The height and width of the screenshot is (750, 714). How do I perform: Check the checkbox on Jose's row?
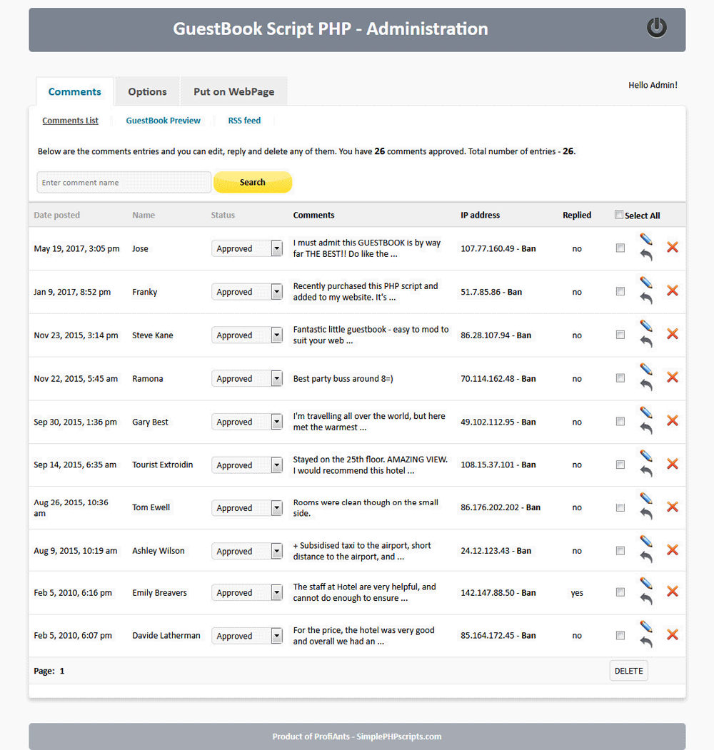pyautogui.click(x=620, y=248)
